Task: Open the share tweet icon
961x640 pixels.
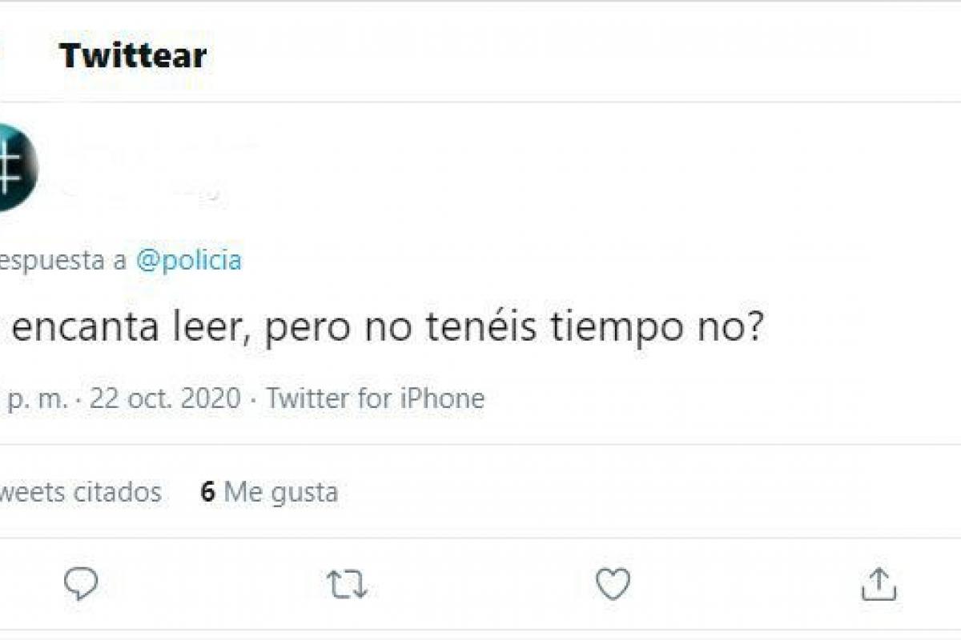Action: point(879,585)
